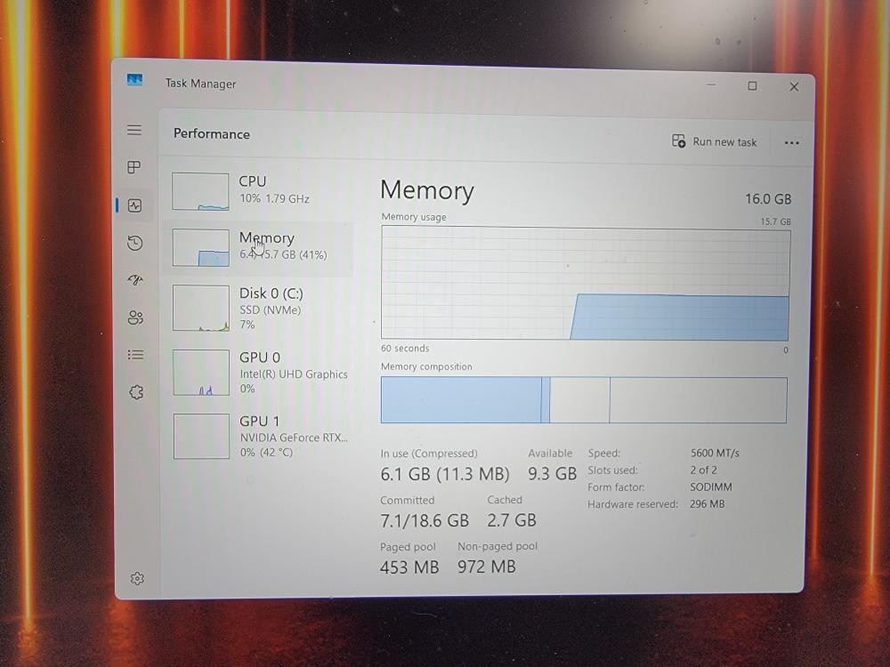Click the Task Manager app icon
This screenshot has width=890, height=667.
click(134, 80)
